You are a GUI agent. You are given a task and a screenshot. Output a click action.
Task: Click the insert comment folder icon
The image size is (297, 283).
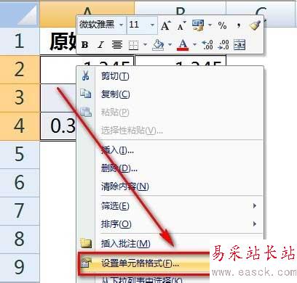tap(86, 243)
